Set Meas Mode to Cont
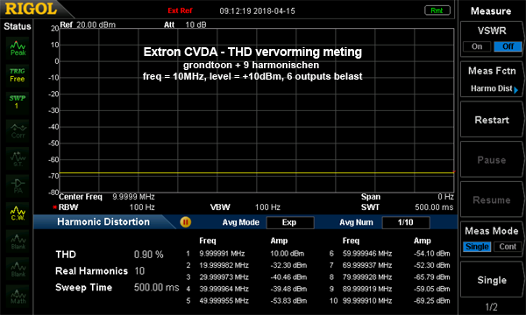The height and width of the screenshot is (315, 526). coord(508,247)
